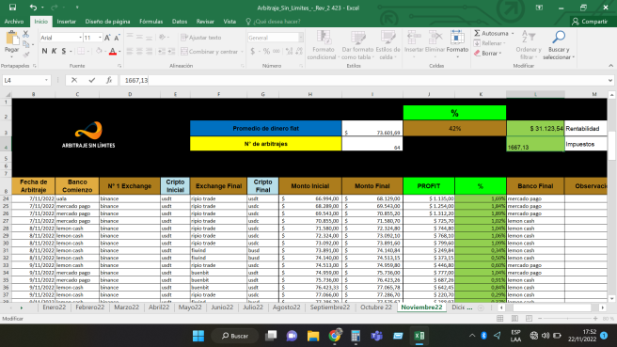
Task: Toggle Italic (K) formatting
Action: [x=54, y=51]
